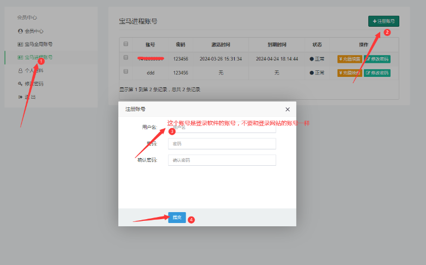Click 修改密码 button in the ddd row
Viewport: 426px width, 265px height.
[377, 73]
